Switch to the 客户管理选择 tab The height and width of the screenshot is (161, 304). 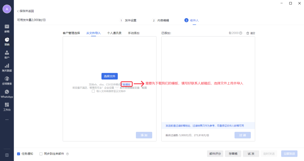point(71,33)
